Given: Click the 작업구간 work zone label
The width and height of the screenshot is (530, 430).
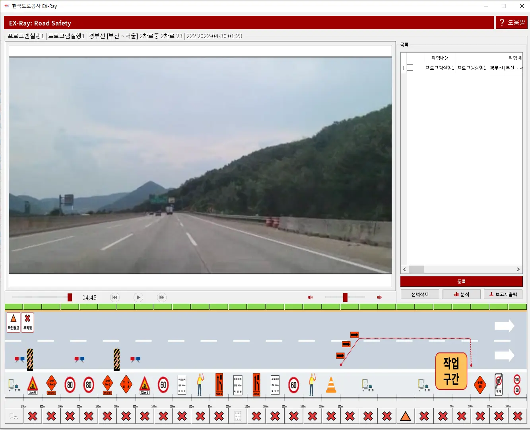Looking at the screenshot, I should point(451,371).
